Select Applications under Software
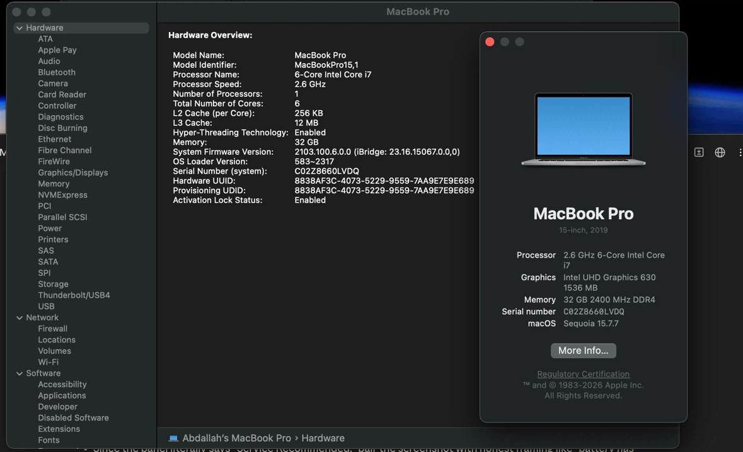743x452 pixels. tap(62, 396)
